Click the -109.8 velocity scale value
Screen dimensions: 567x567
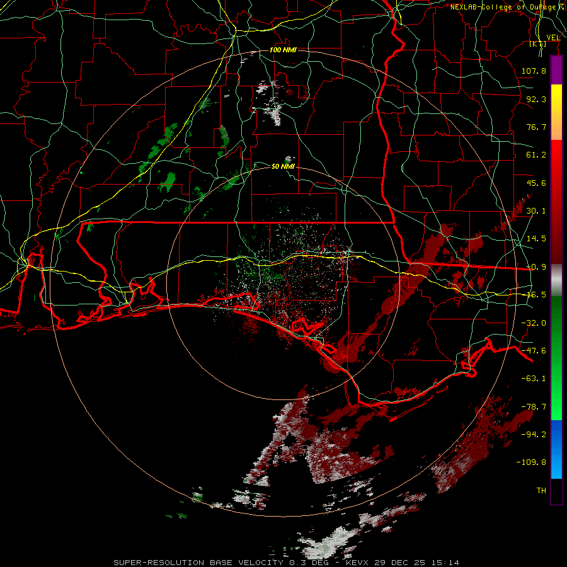(x=531, y=462)
